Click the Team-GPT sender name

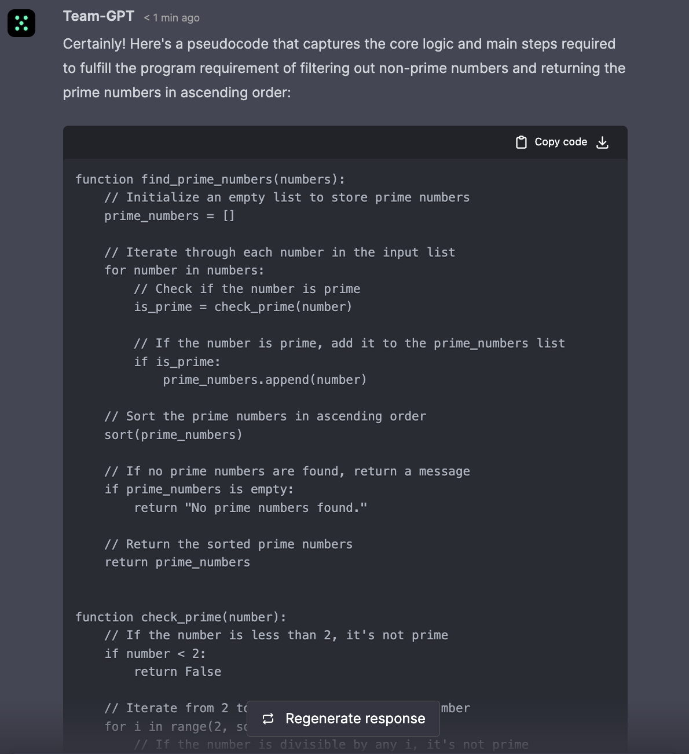tap(98, 16)
